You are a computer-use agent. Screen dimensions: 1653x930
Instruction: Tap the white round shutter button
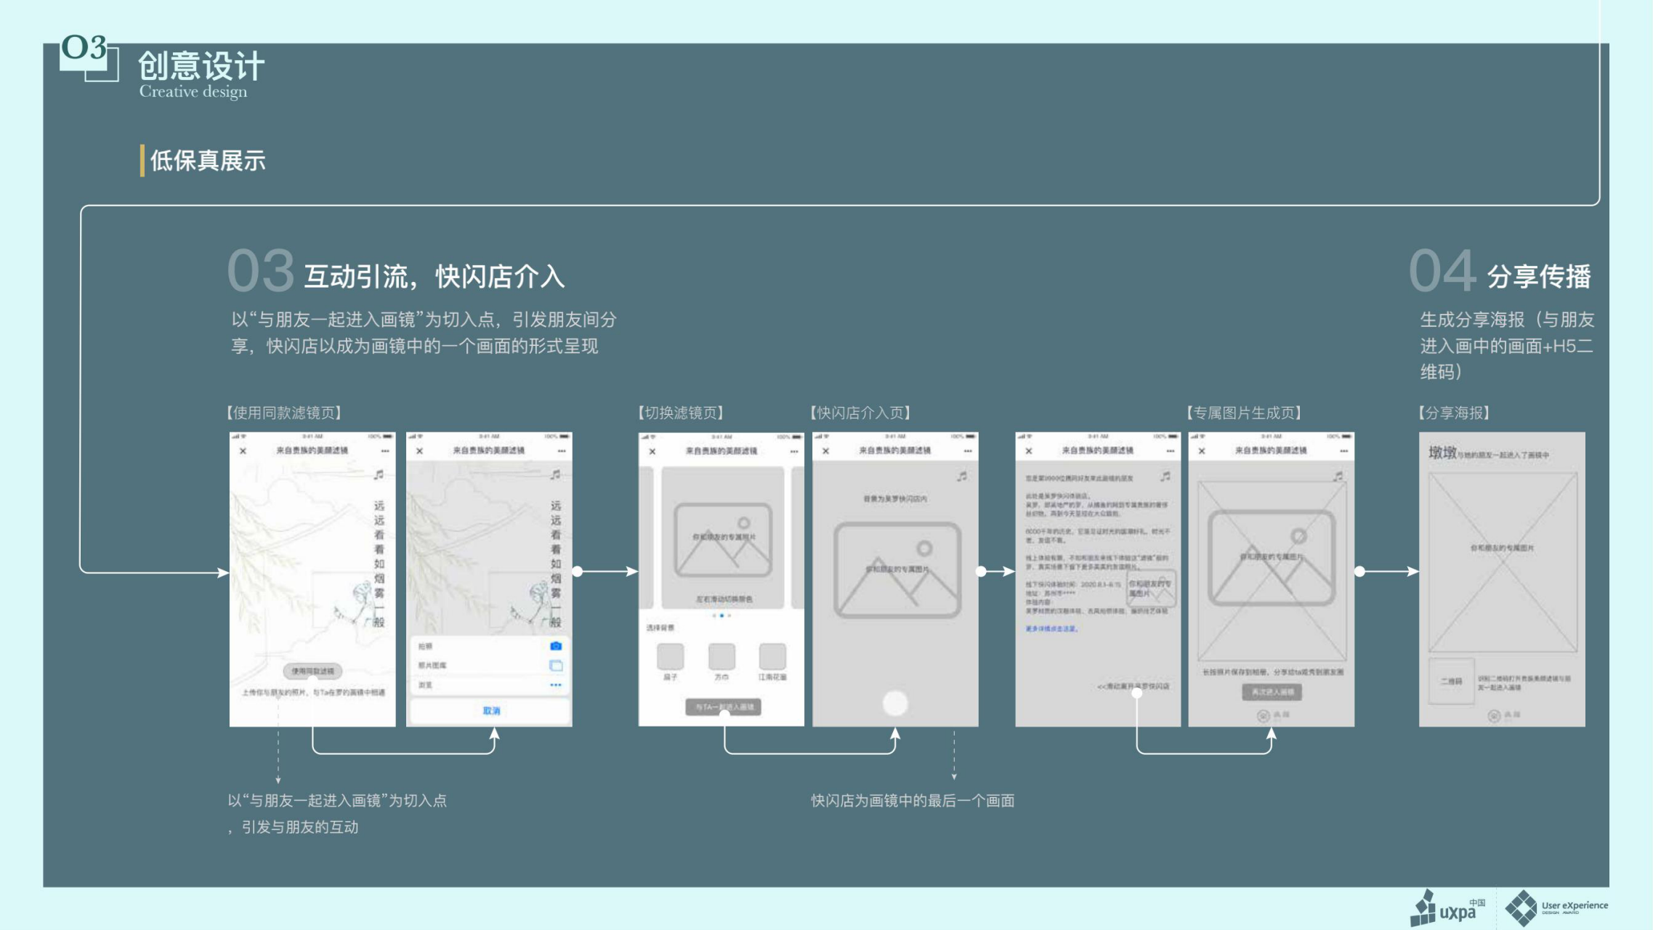click(895, 703)
